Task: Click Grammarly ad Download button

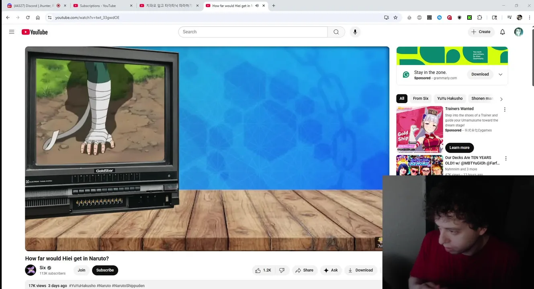Action: [480, 74]
